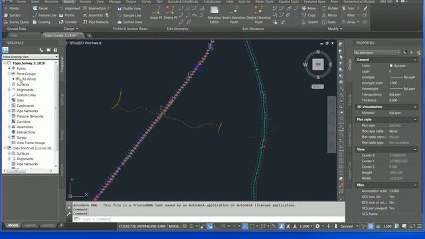Select the Assembly tool
Image resolution: width=425 pixels, height=239 pixels.
tap(93, 15)
